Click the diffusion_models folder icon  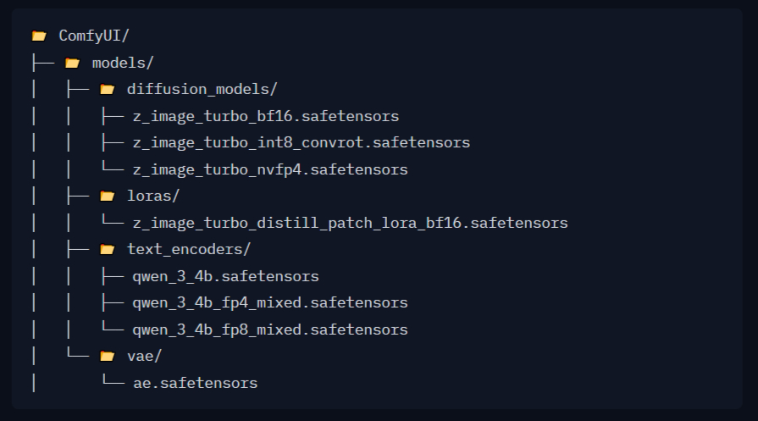click(107, 90)
